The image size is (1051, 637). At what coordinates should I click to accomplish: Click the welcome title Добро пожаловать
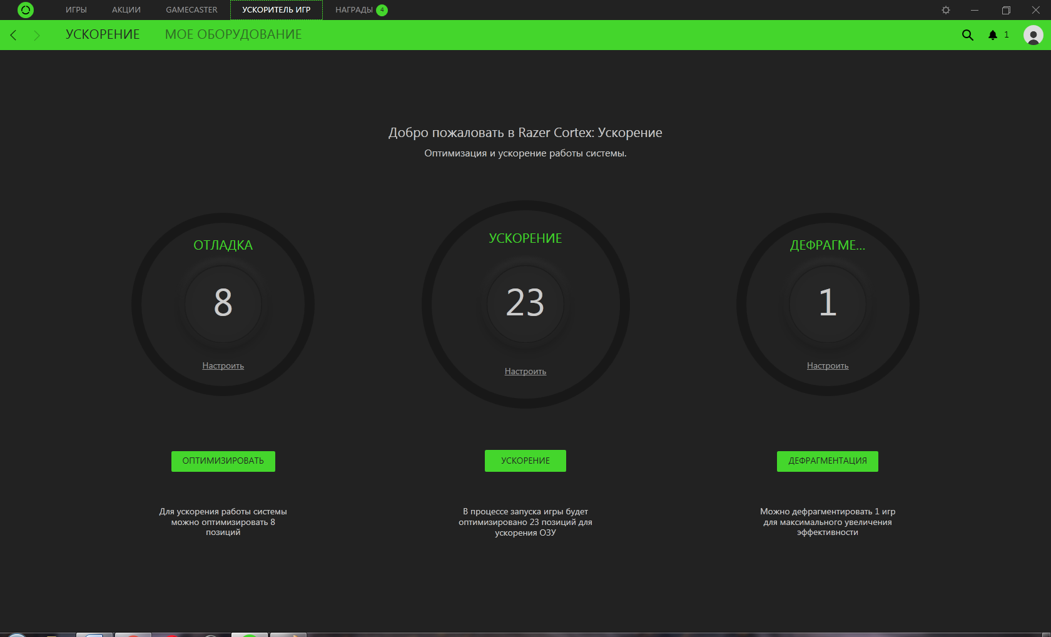(525, 133)
